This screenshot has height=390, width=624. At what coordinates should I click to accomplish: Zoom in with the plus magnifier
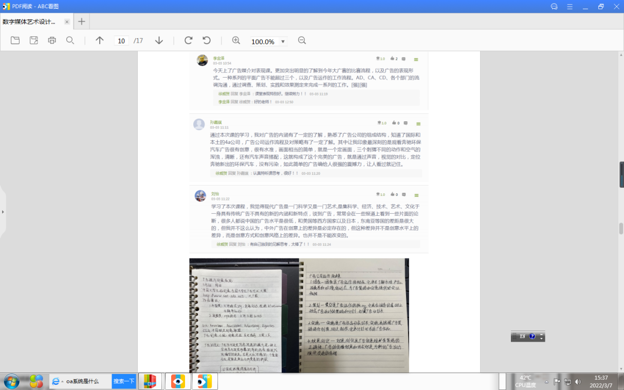[x=236, y=41]
